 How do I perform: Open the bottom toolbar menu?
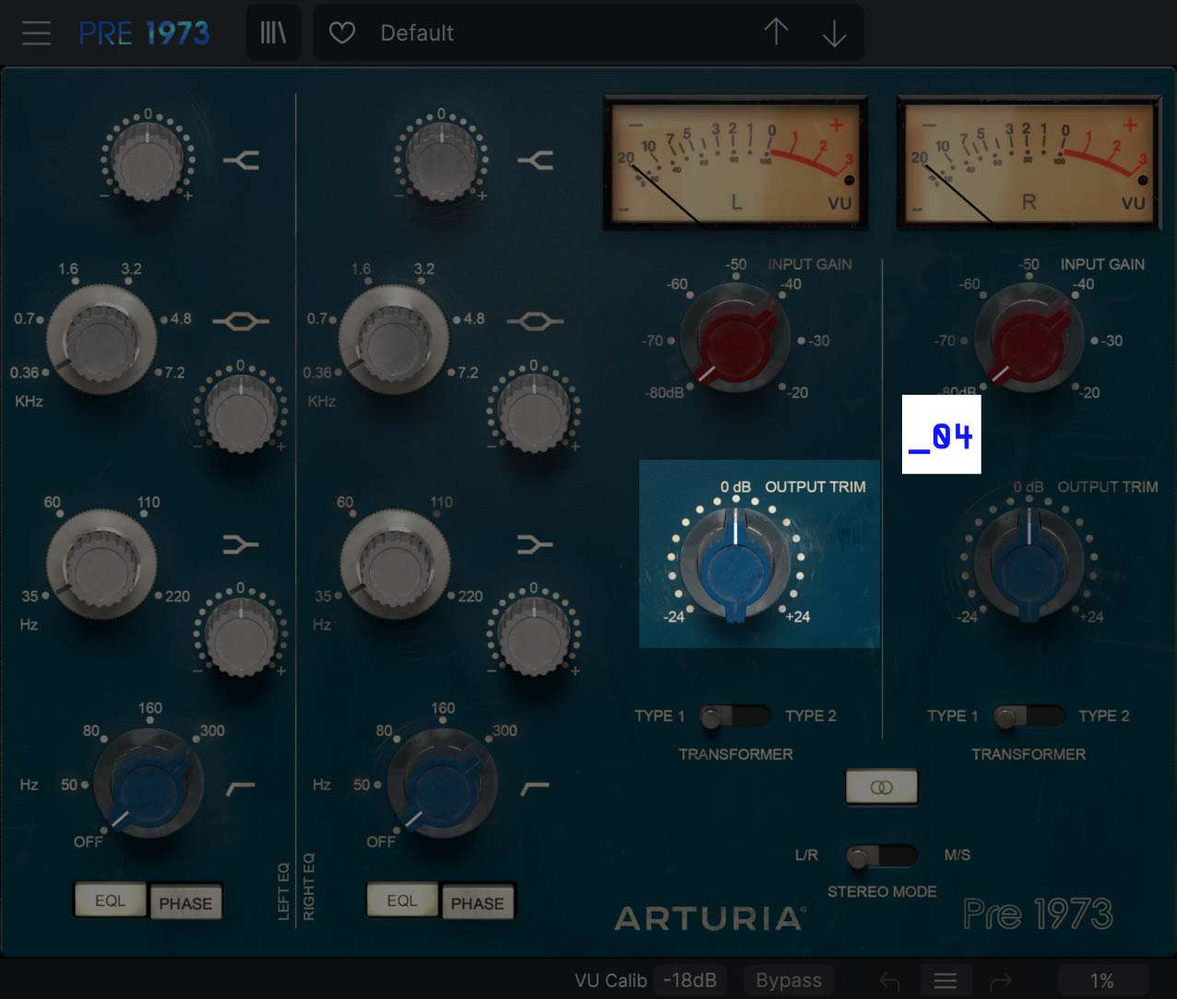(945, 980)
